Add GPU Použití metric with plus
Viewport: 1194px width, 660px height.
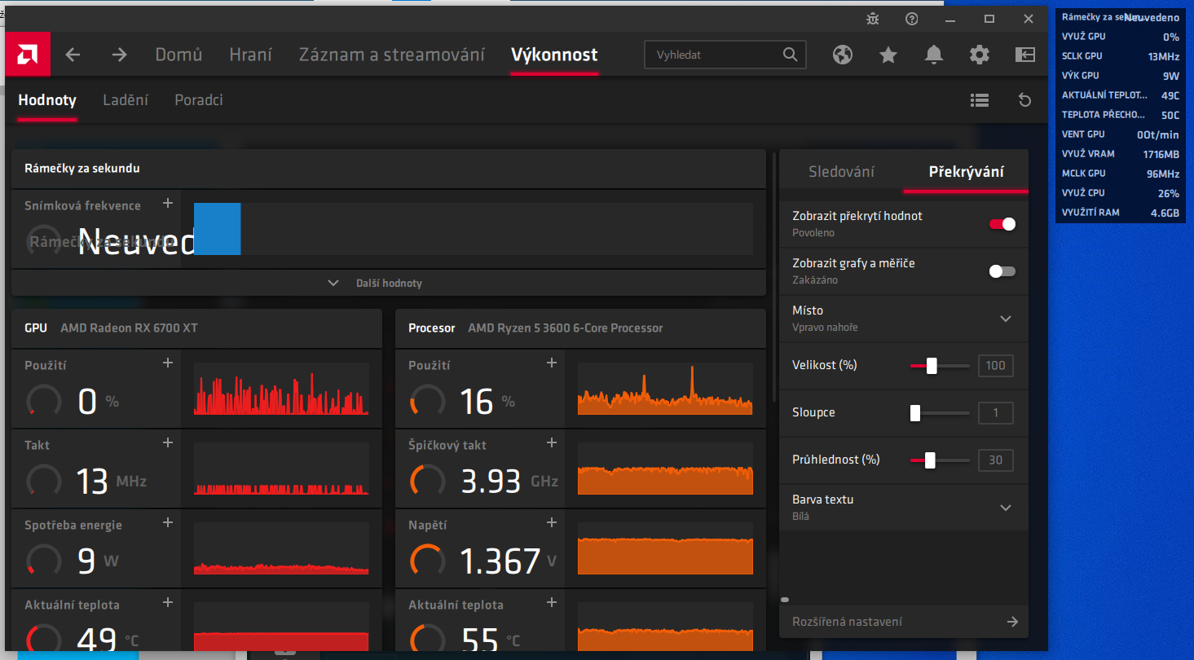pyautogui.click(x=168, y=363)
